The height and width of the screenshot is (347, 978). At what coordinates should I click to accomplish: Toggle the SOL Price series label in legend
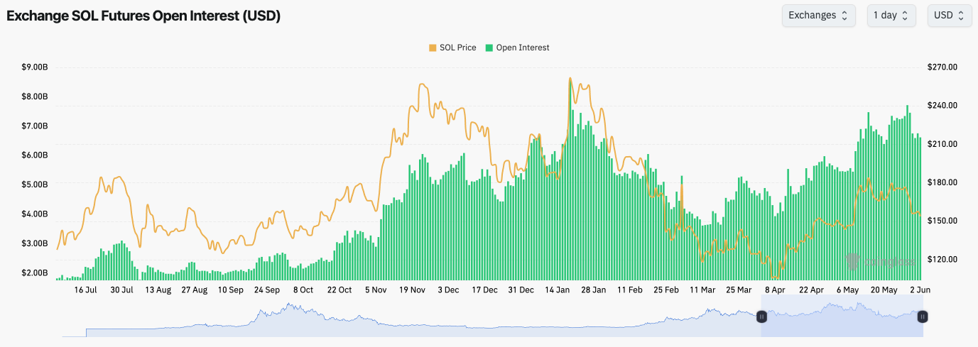tap(457, 48)
